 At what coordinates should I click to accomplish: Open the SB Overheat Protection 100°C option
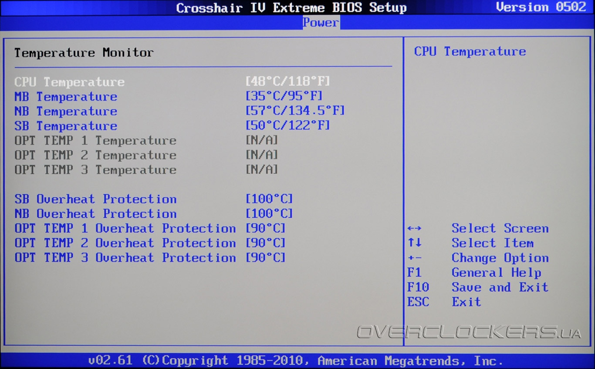[269, 200]
